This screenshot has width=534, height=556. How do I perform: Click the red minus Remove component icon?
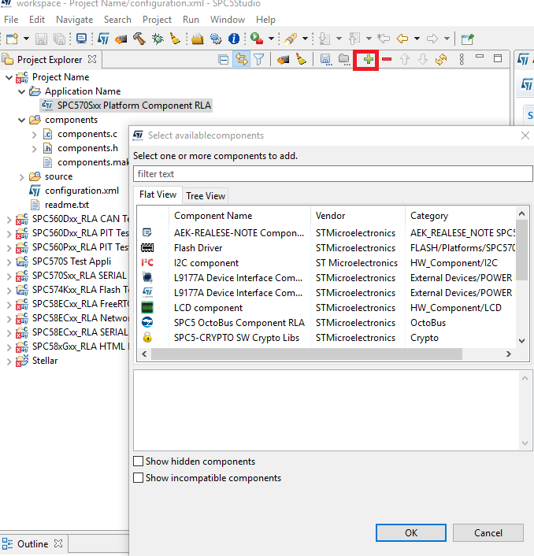coord(387,60)
